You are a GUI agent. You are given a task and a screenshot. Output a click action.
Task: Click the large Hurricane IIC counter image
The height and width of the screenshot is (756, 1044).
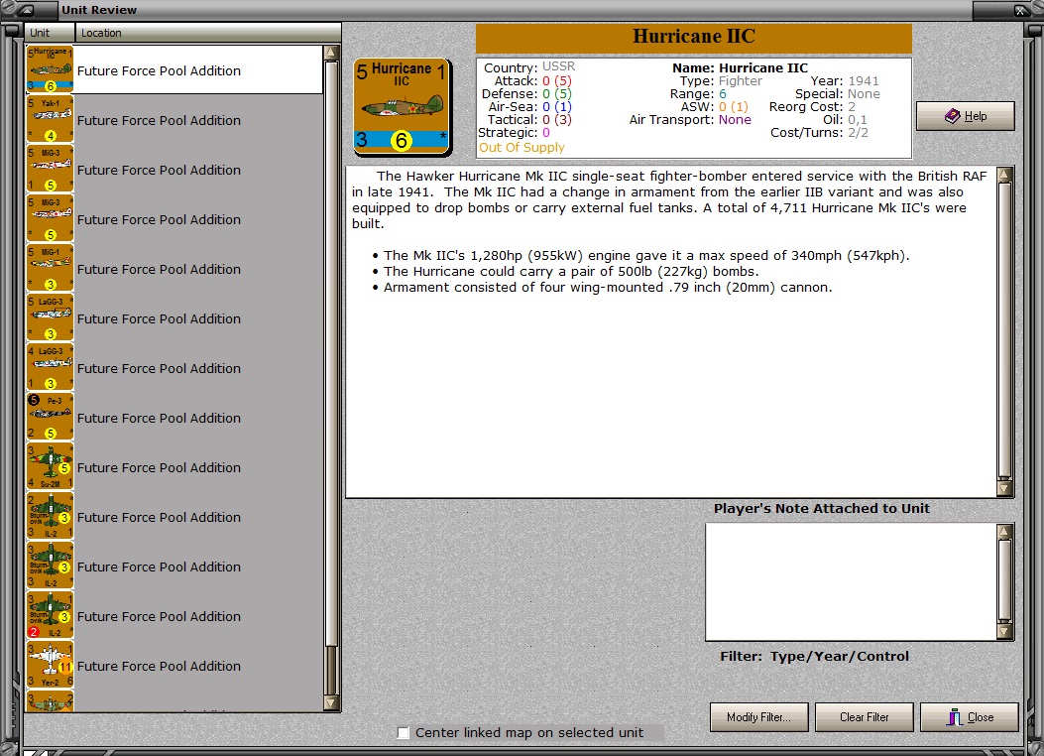tap(403, 107)
